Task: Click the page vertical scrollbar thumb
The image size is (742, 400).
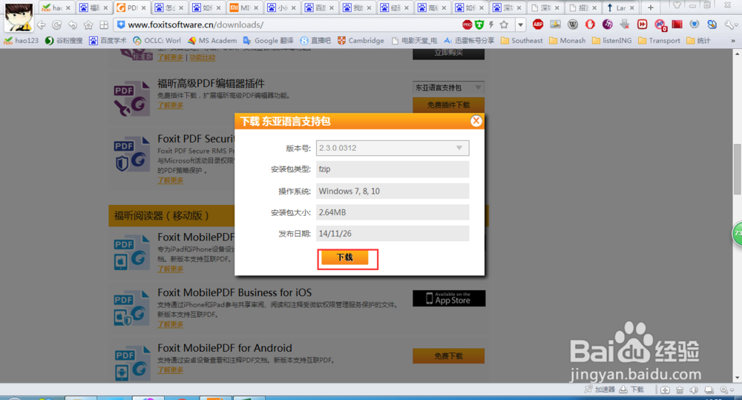Action: (x=738, y=169)
